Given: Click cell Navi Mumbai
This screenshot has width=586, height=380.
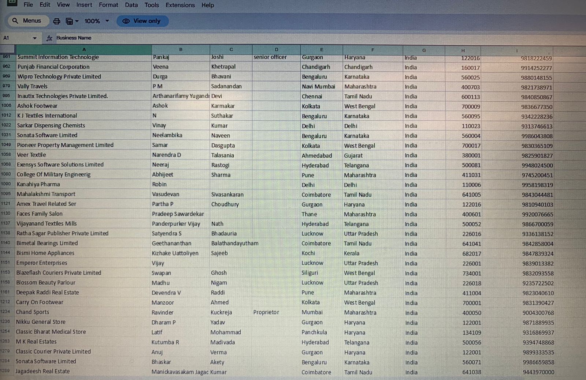Looking at the screenshot, I should (318, 87).
